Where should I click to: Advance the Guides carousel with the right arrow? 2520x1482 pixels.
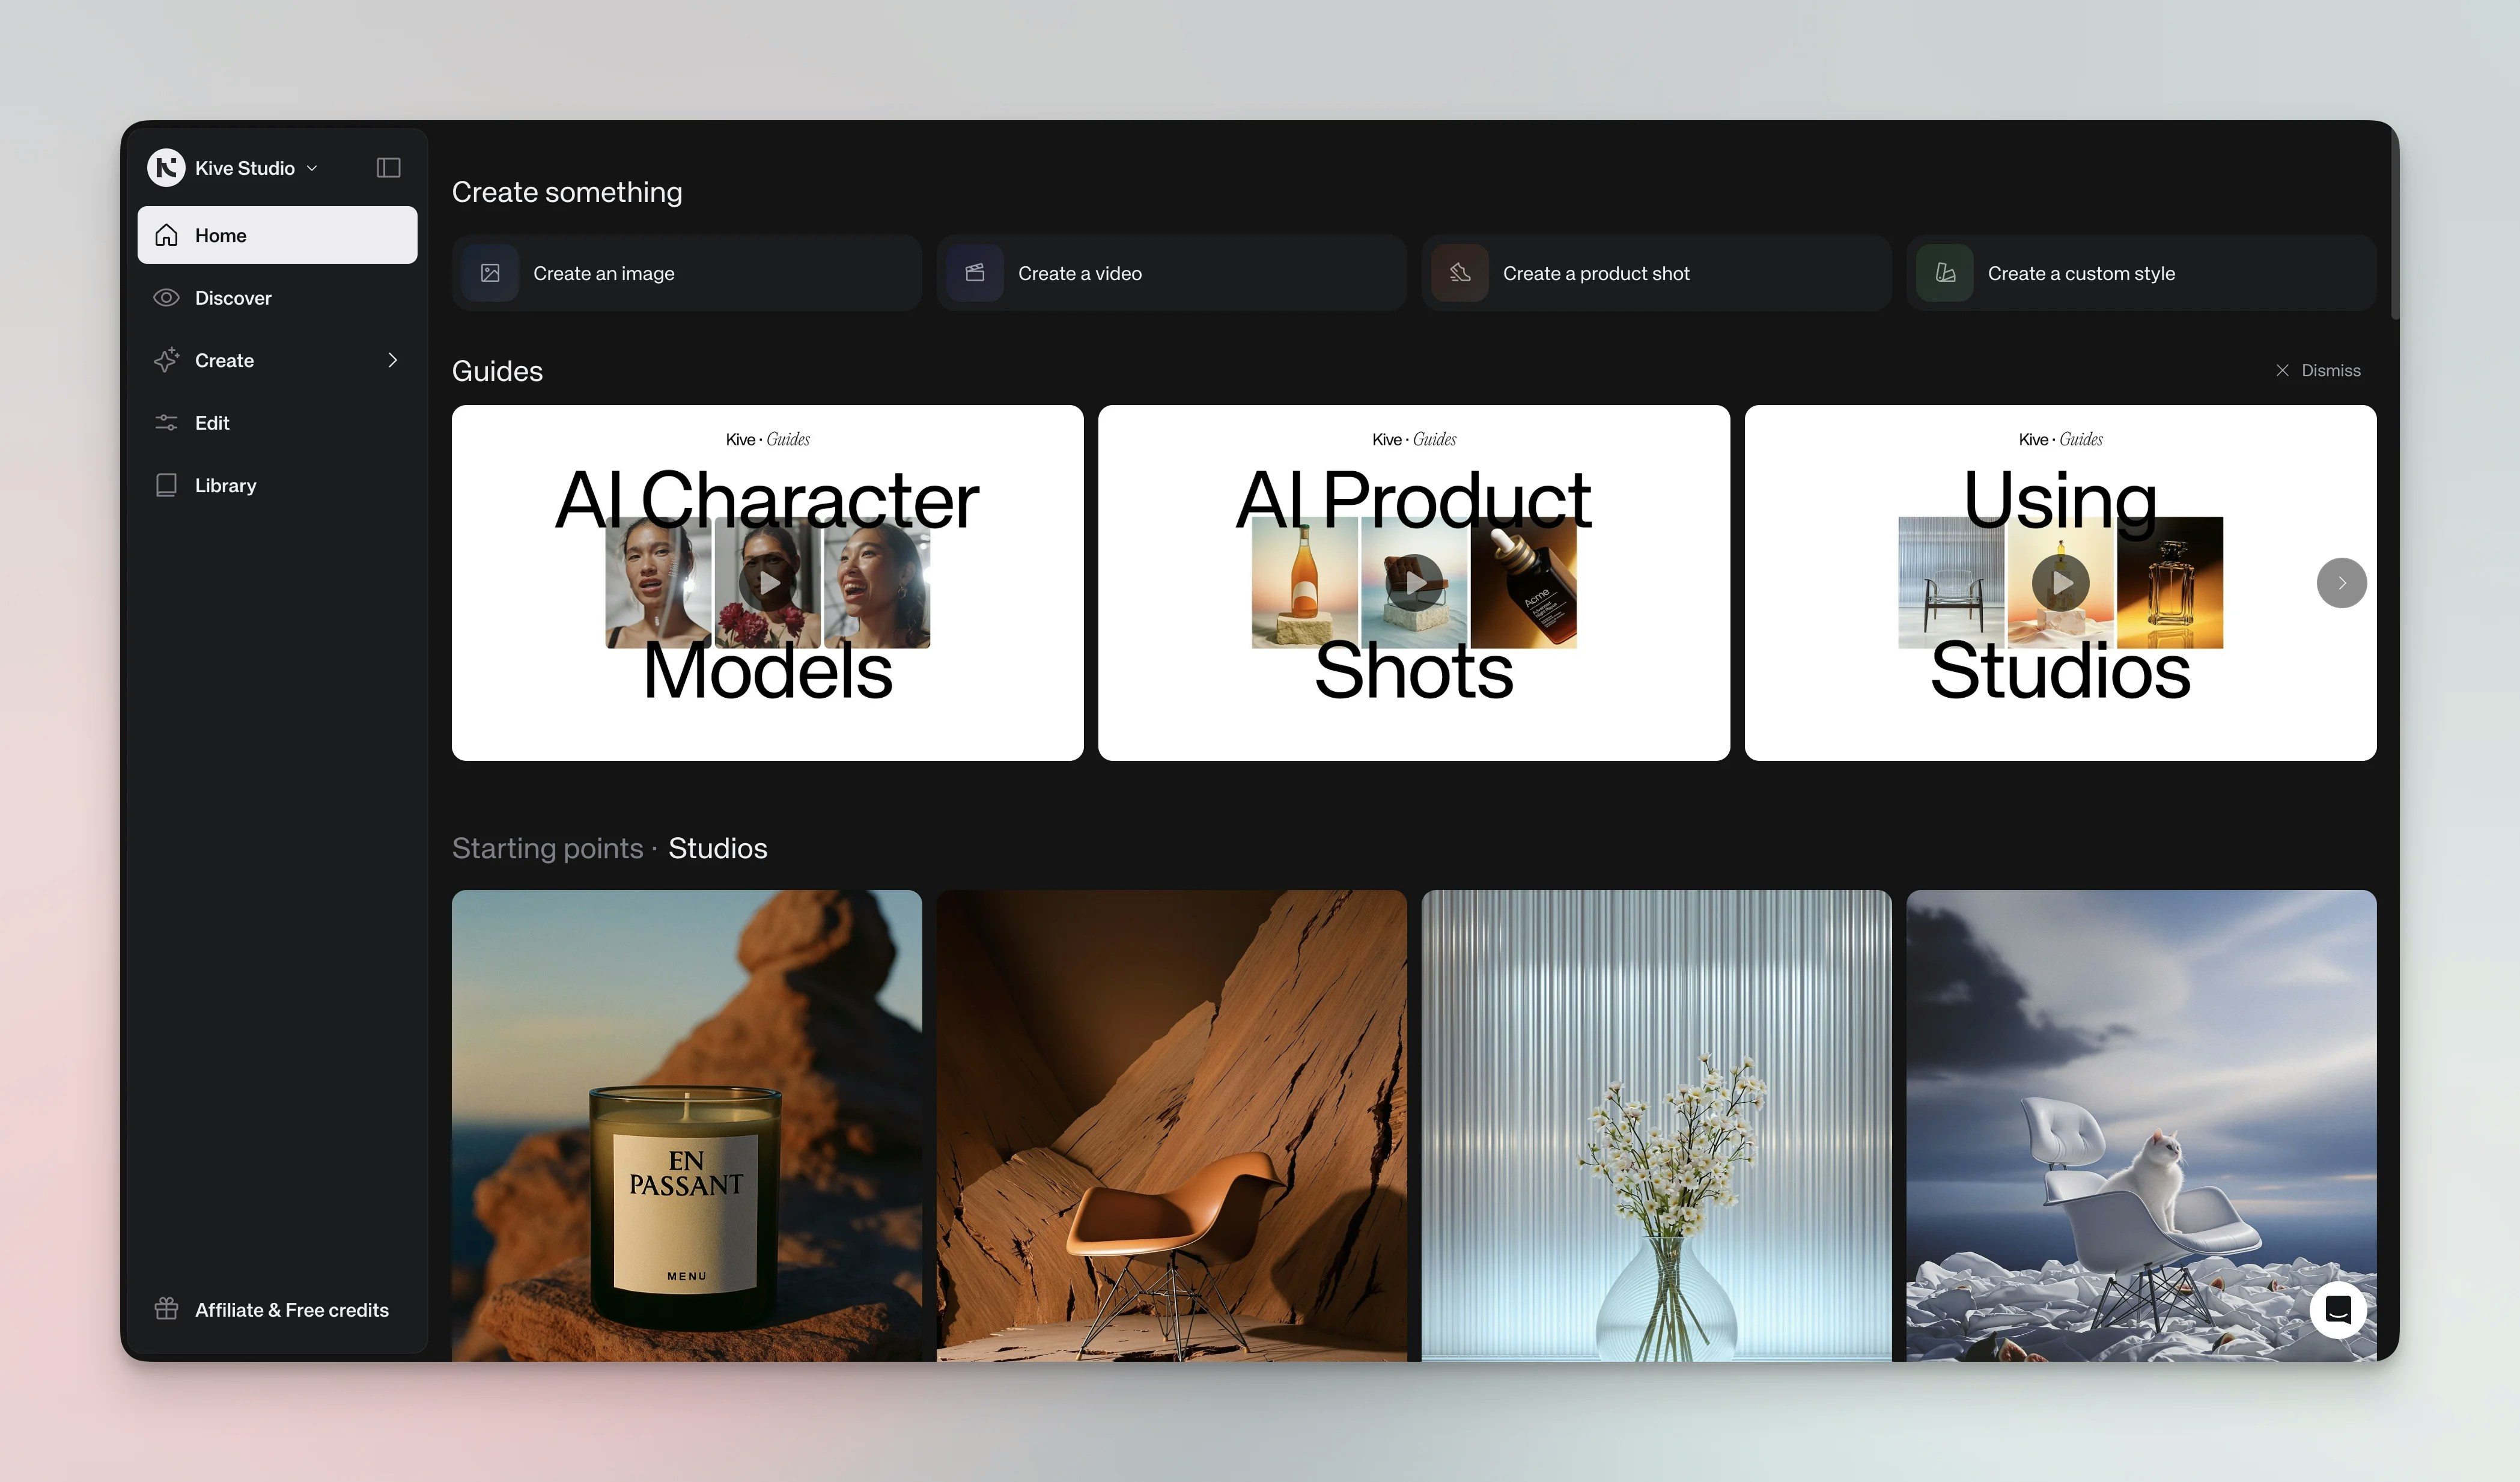(x=2341, y=583)
